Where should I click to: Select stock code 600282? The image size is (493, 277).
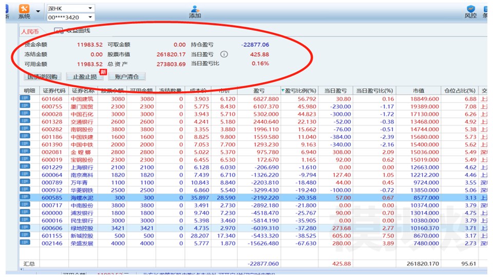coord(52,129)
